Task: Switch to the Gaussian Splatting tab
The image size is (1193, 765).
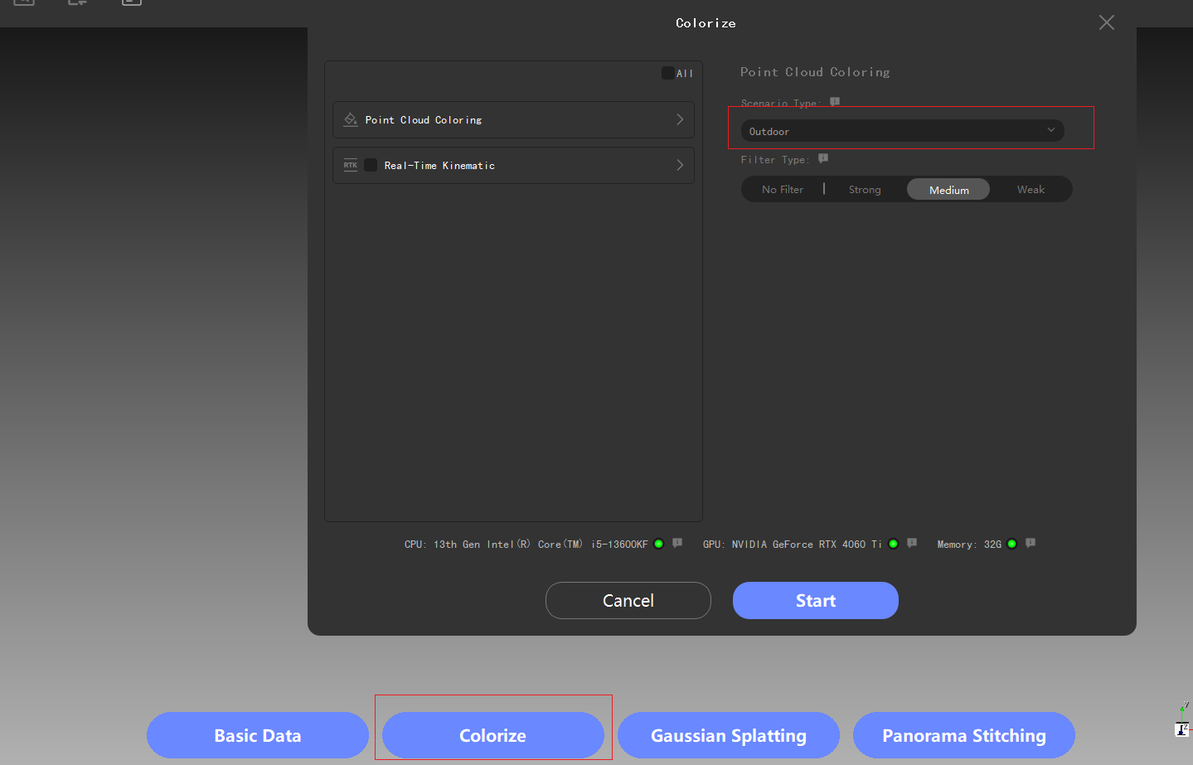Action: point(728,735)
